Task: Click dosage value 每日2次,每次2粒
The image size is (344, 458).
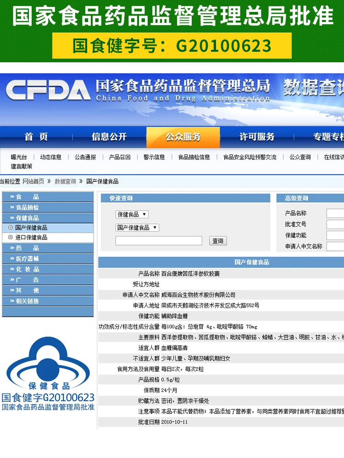Action: point(182,369)
